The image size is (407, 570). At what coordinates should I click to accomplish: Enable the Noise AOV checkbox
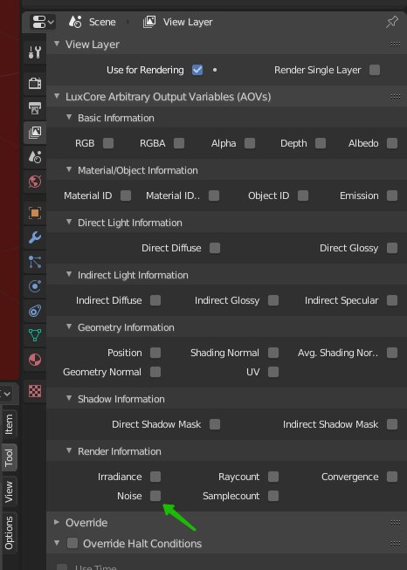[x=155, y=496]
